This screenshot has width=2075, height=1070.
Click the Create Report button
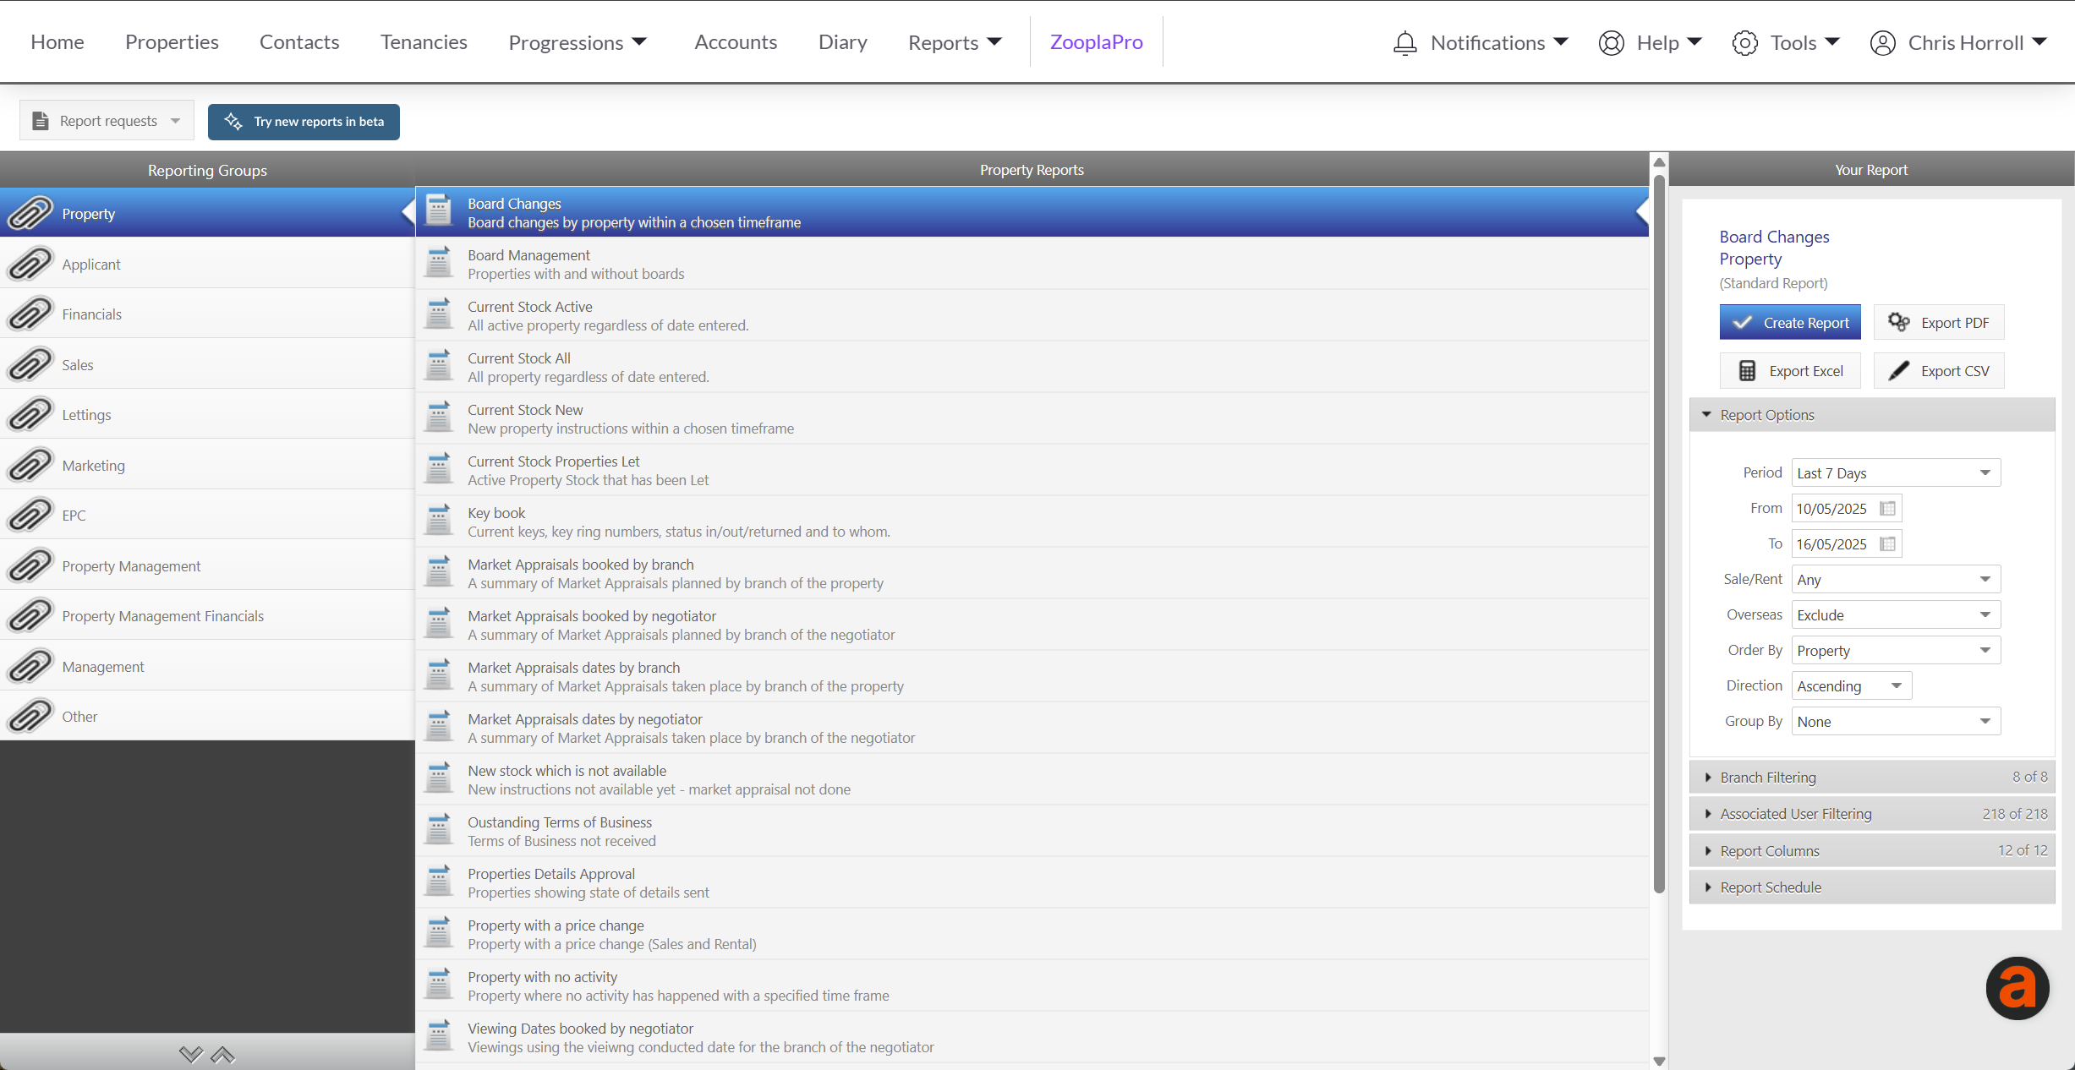coord(1790,323)
